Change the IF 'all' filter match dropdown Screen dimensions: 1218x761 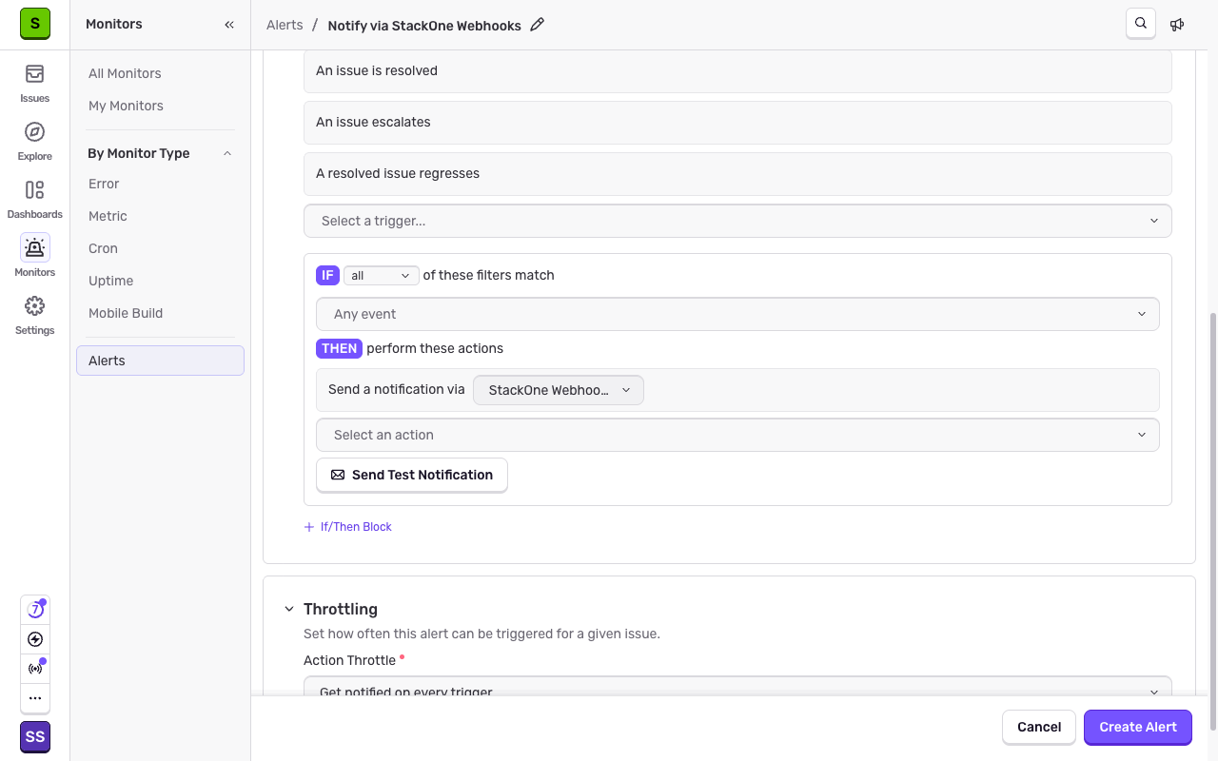point(381,275)
